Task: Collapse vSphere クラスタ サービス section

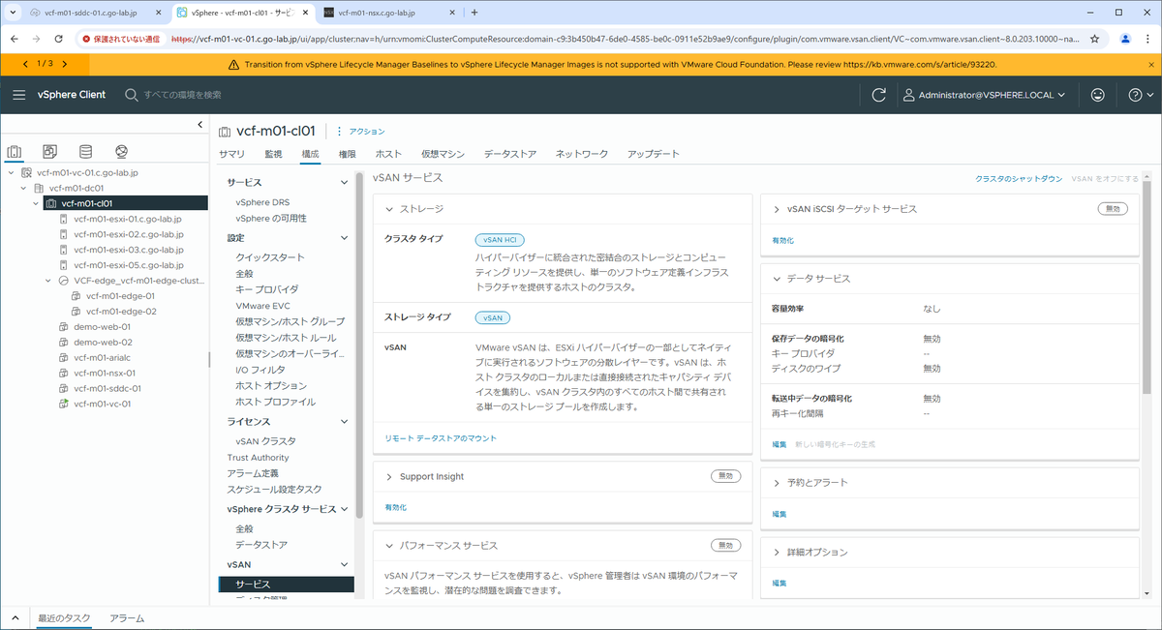Action: click(x=344, y=509)
